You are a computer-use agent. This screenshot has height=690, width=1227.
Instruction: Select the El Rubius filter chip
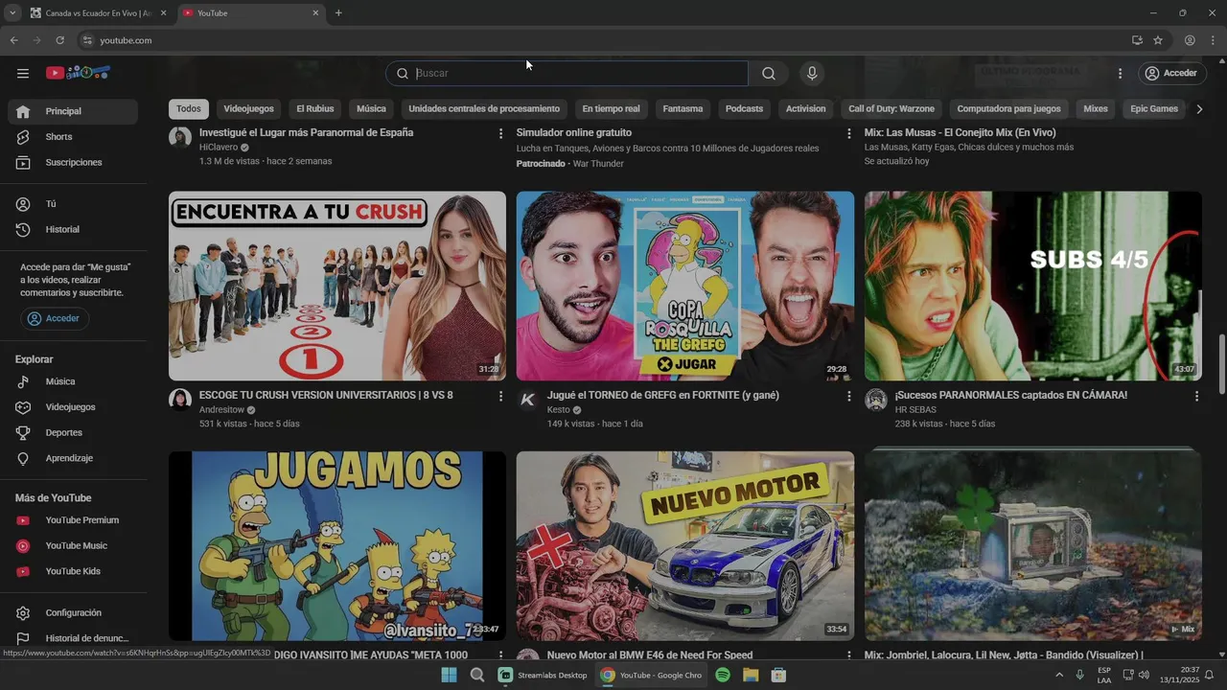point(314,109)
